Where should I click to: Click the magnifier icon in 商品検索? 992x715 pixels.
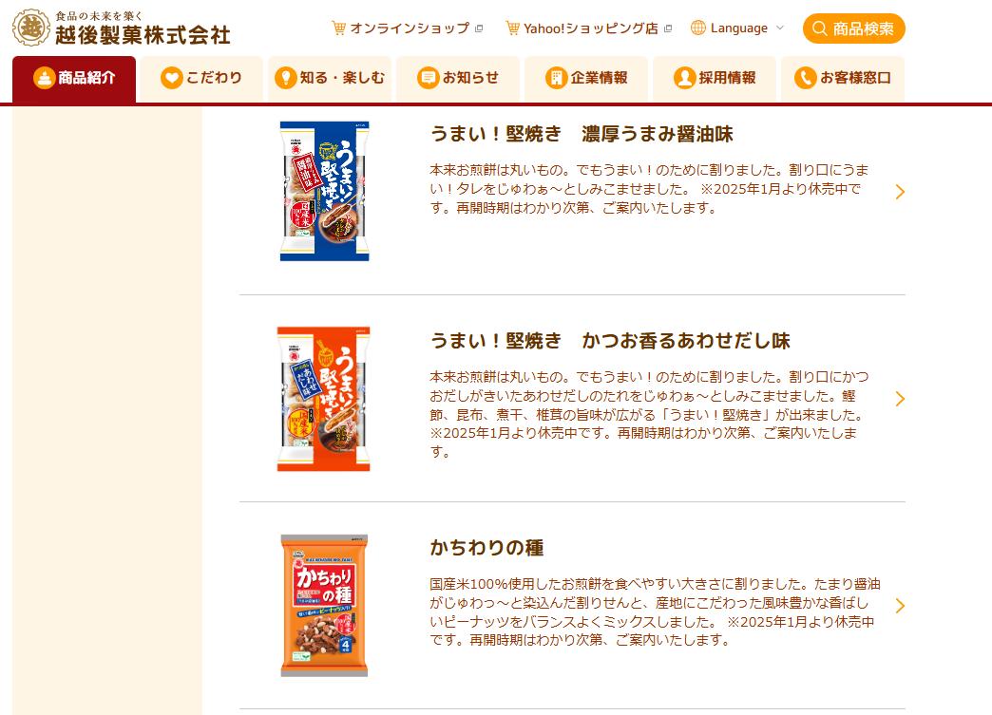point(820,28)
